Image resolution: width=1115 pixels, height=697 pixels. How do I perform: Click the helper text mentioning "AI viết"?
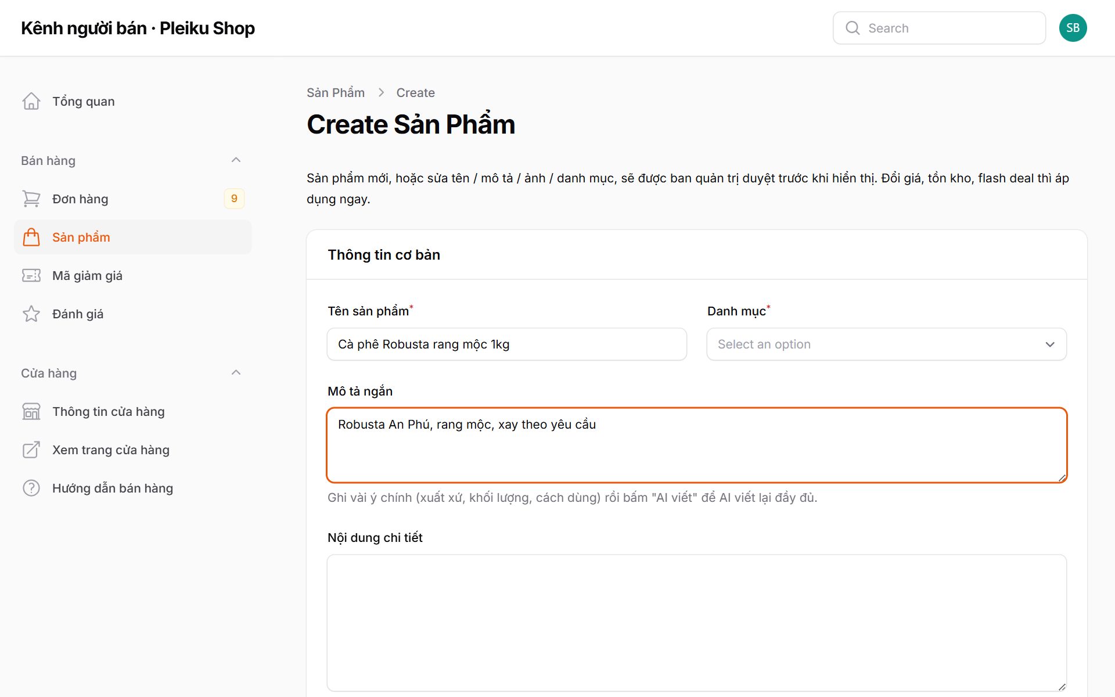tap(572, 498)
